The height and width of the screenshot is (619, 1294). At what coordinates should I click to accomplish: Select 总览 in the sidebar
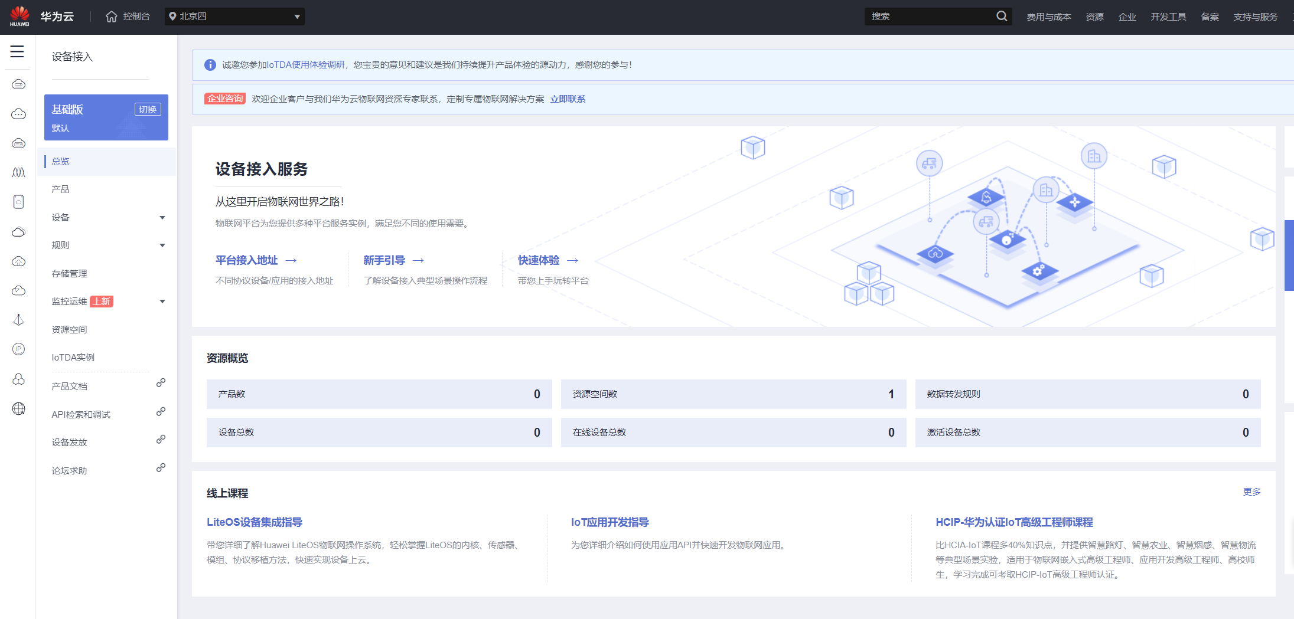click(107, 162)
